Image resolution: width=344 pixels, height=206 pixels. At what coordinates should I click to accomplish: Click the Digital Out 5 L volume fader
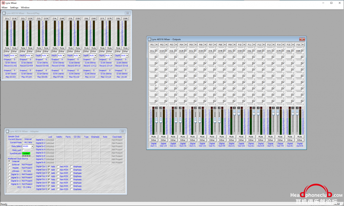[x=234, y=113]
